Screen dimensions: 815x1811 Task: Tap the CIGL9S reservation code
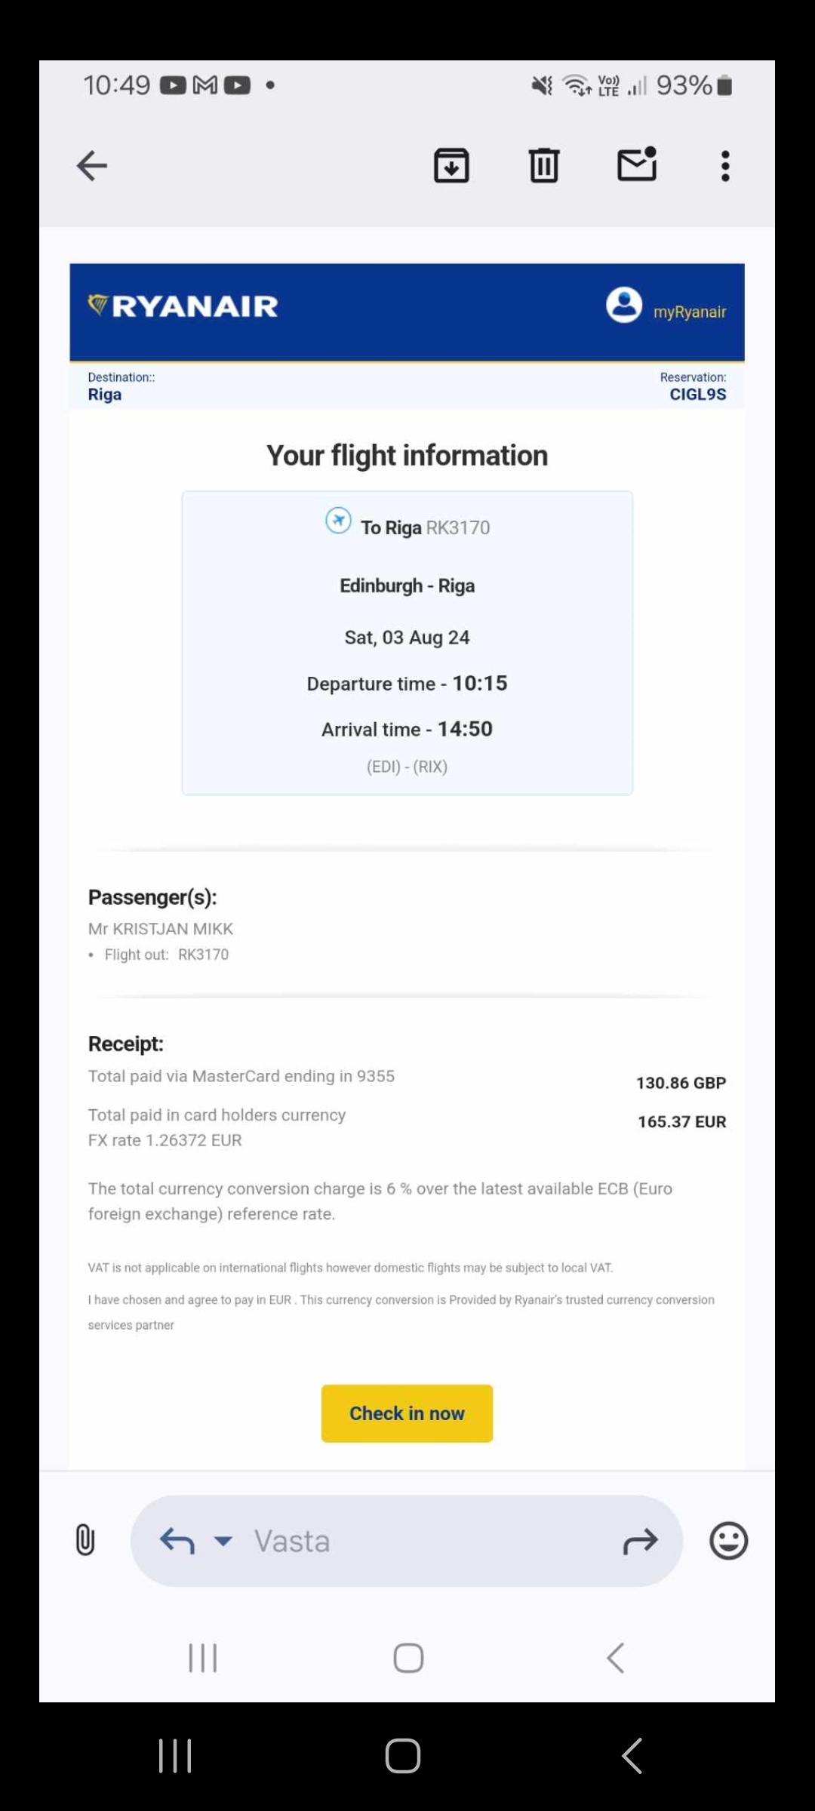tap(697, 395)
